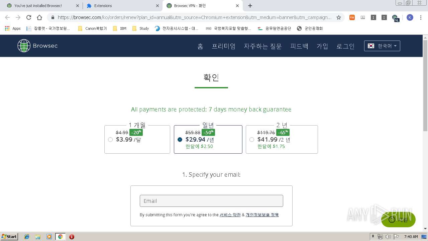Click the -20% discount badge
This screenshot has height=241, width=428.
click(136, 133)
